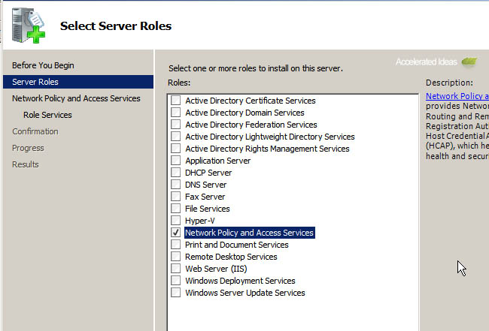The height and width of the screenshot is (331, 489).
Task: Select the Fax Server role label
Action: [x=205, y=197]
